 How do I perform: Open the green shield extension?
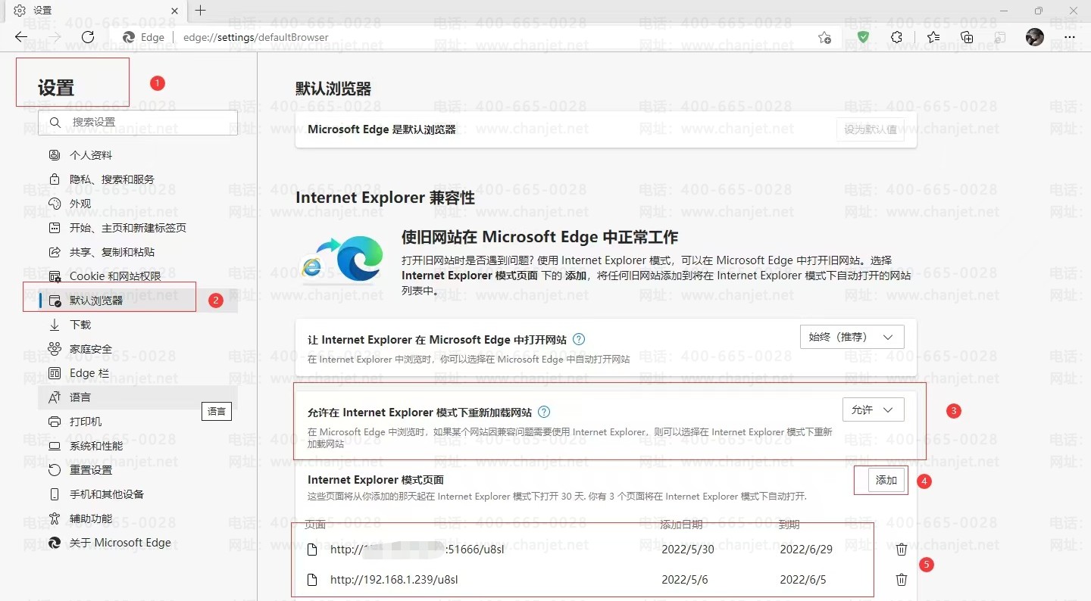tap(863, 36)
